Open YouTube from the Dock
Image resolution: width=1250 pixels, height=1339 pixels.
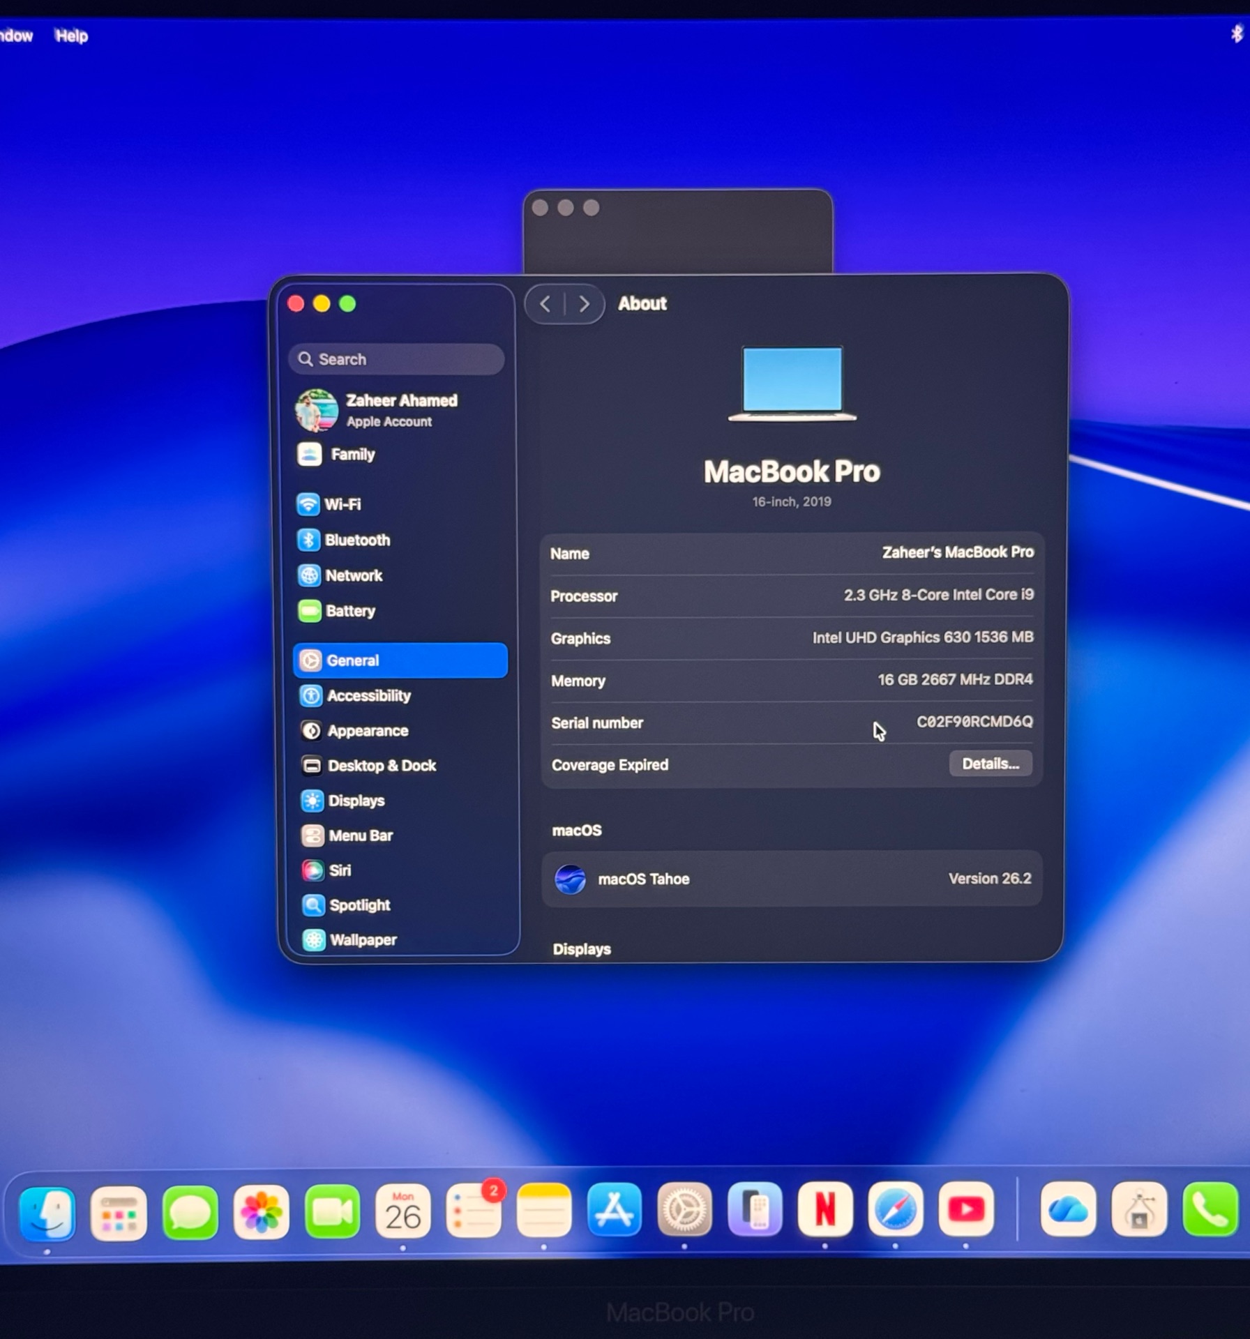[x=966, y=1209]
